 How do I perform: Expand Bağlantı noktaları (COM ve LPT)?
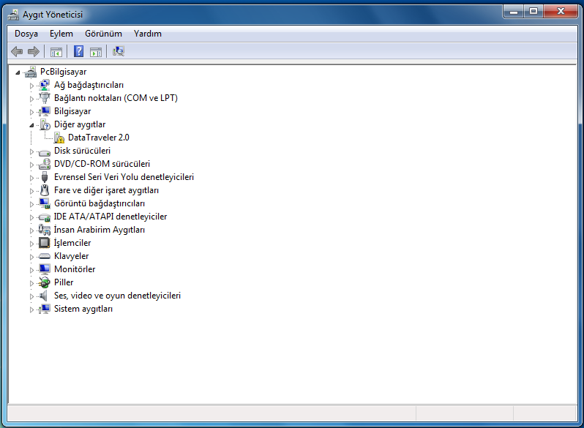[31, 99]
